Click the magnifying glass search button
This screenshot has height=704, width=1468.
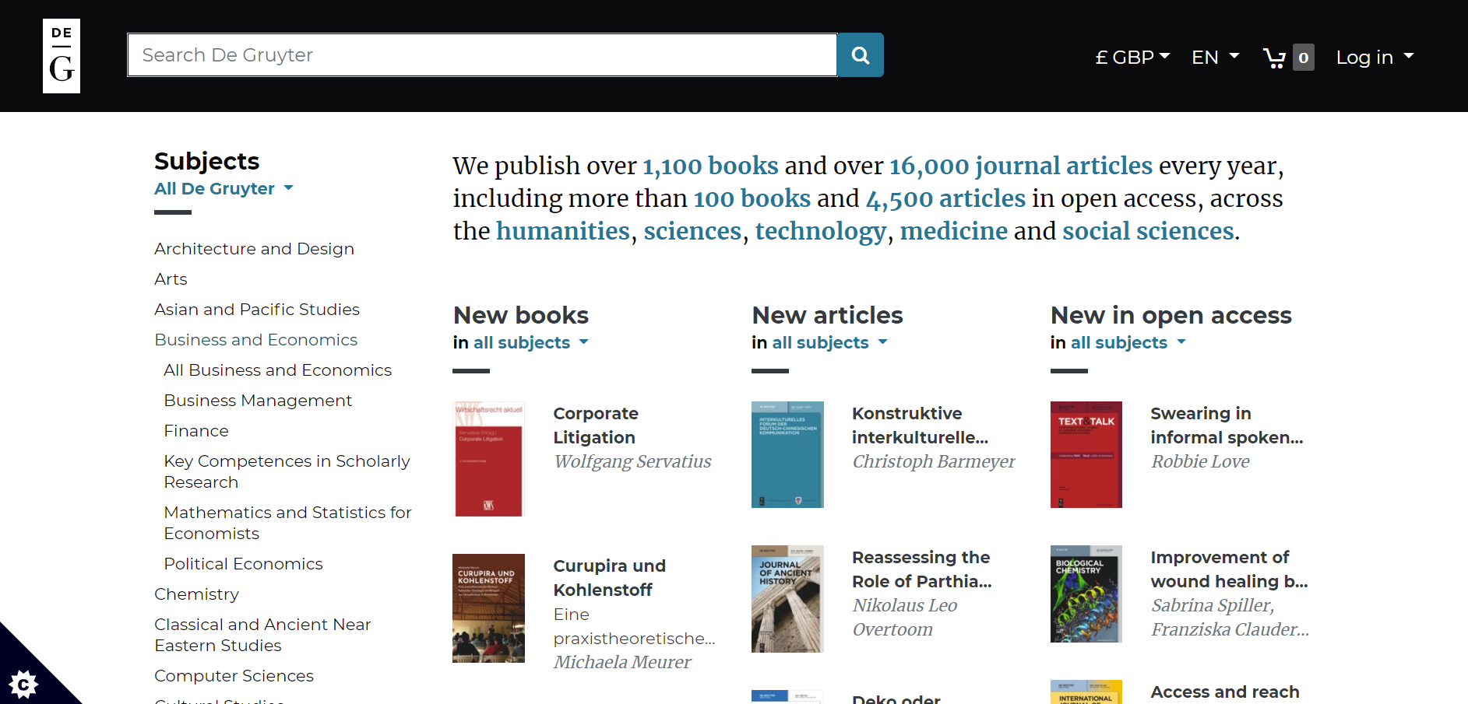[x=861, y=55]
